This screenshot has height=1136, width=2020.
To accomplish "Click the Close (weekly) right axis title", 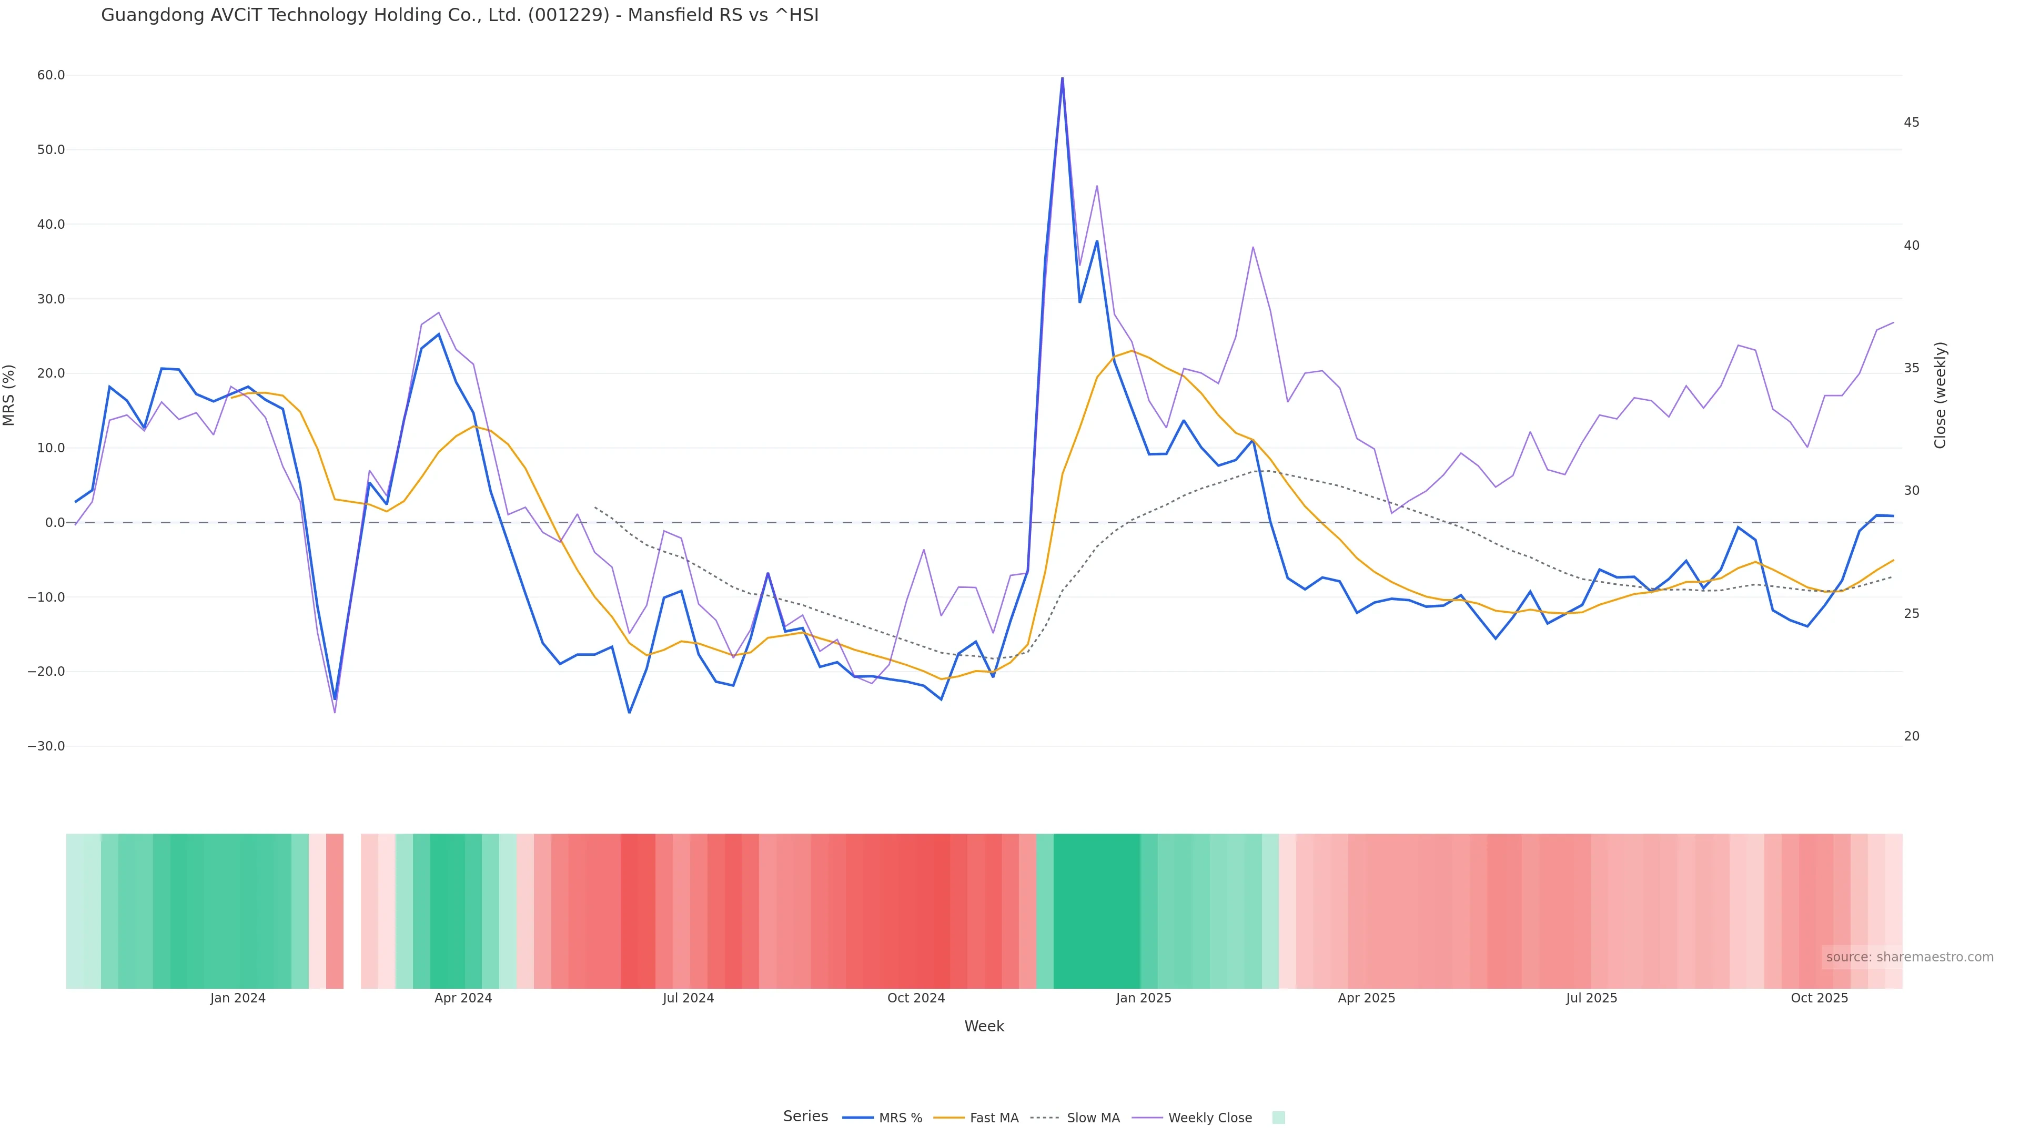I will click(x=1940, y=395).
